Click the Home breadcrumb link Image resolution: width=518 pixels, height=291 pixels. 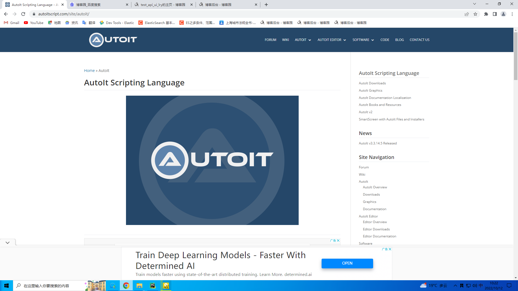[x=89, y=71]
